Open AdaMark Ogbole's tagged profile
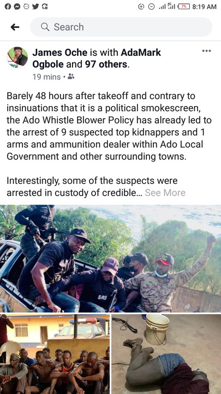This screenshot has width=221, height=394. (x=97, y=59)
